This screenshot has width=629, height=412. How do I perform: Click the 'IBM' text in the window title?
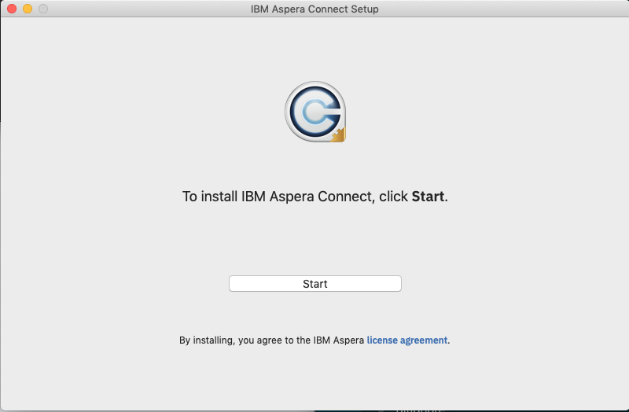click(x=259, y=9)
